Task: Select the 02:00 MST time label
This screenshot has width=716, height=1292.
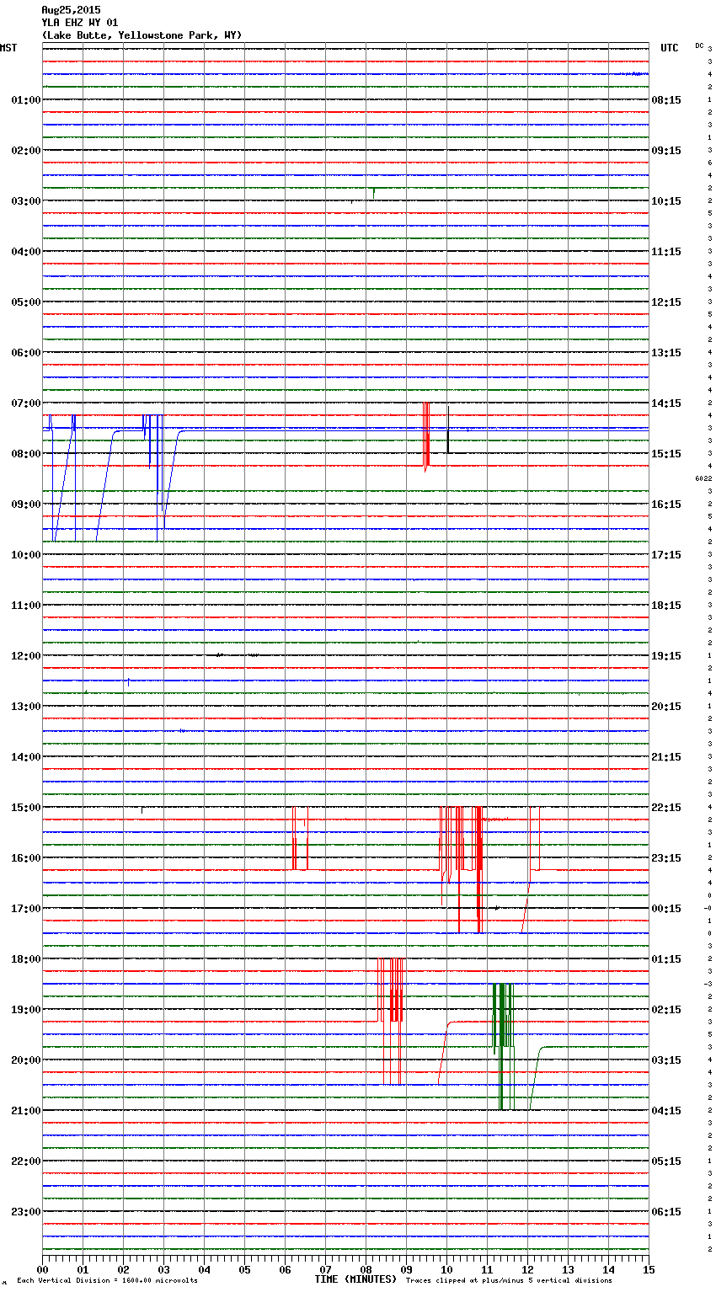Action: coord(25,150)
